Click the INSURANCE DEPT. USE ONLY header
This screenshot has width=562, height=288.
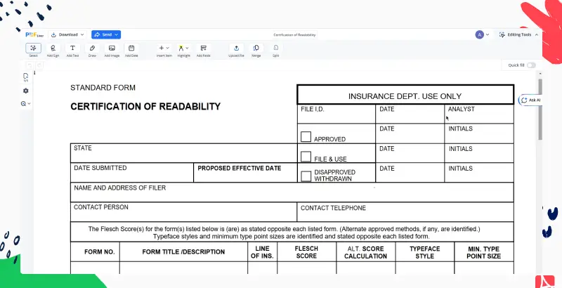click(405, 96)
